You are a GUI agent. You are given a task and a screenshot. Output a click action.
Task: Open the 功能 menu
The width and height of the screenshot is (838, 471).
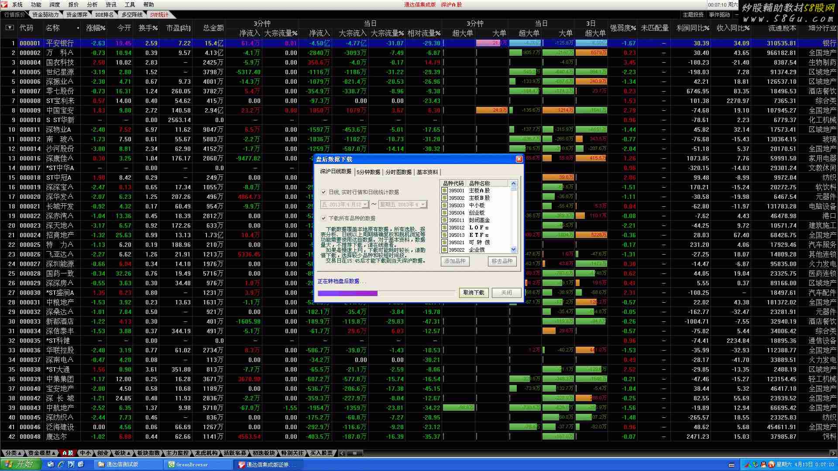point(36,4)
